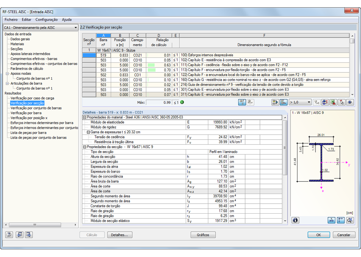361x257 pixels.
Task: Click the result diagrams eye icon
Action: (325, 102)
